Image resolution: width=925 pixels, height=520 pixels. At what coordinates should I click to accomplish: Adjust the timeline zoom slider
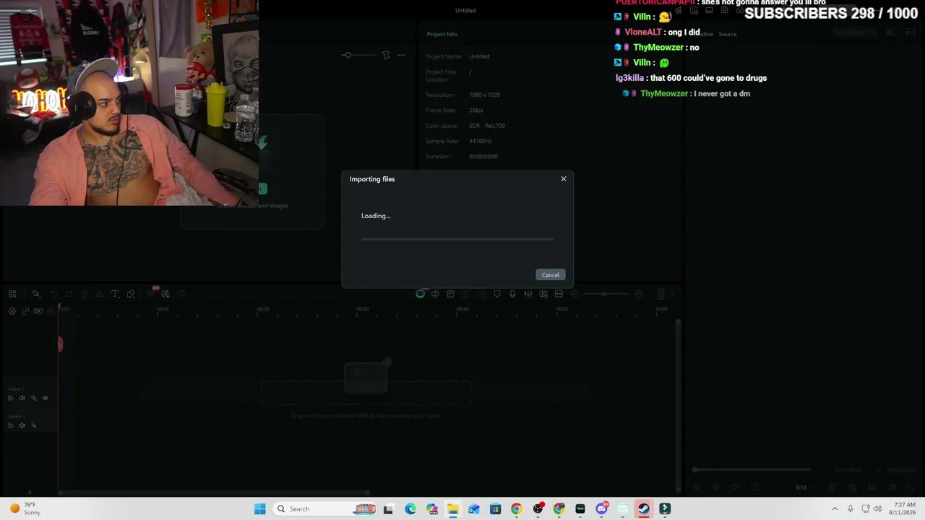606,294
